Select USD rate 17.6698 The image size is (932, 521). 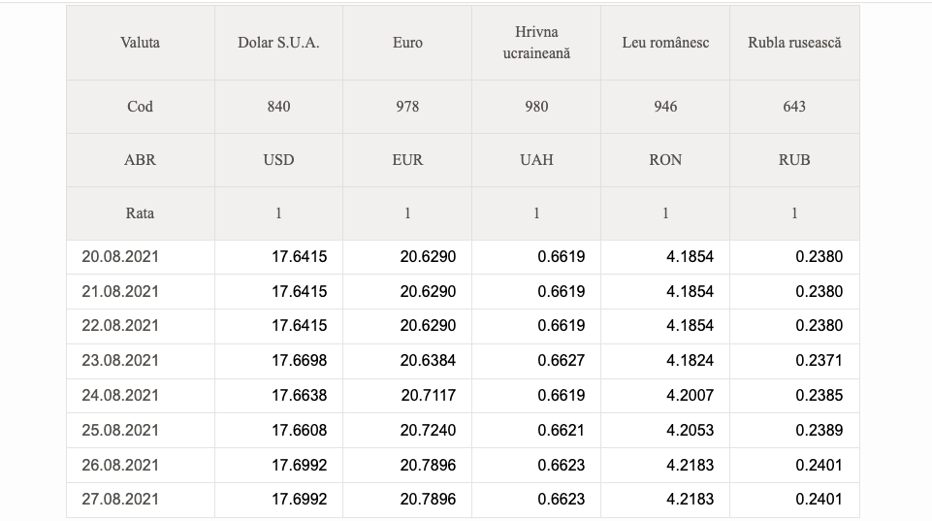pyautogui.click(x=299, y=360)
